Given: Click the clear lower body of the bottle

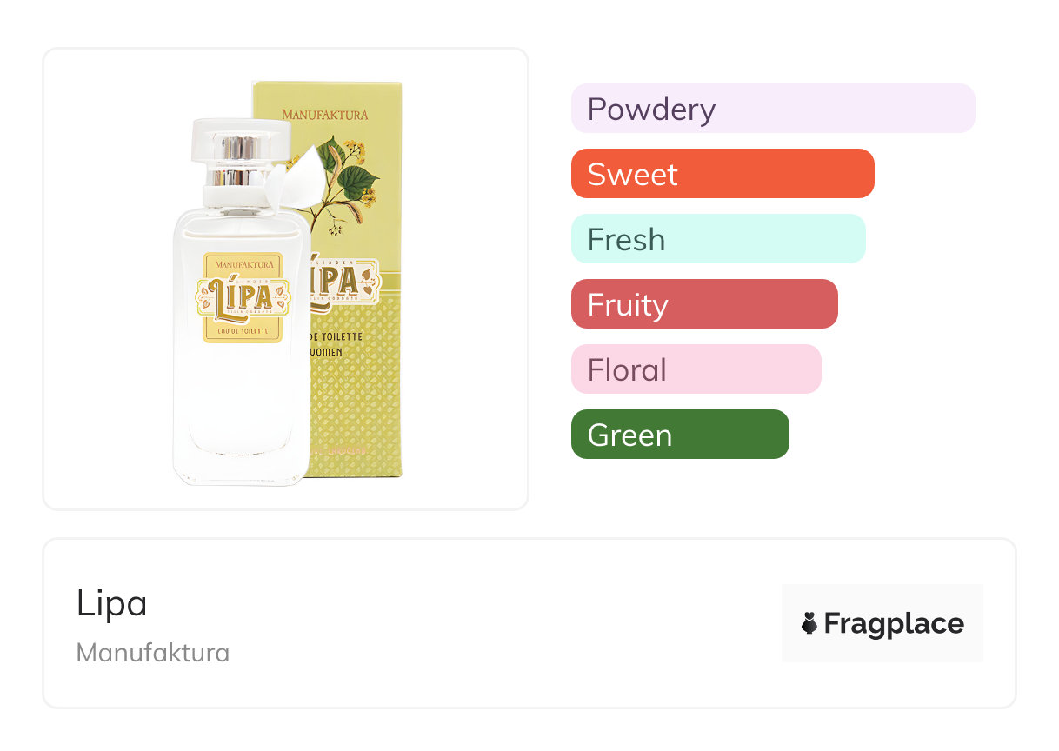Looking at the screenshot, I should coord(241,409).
